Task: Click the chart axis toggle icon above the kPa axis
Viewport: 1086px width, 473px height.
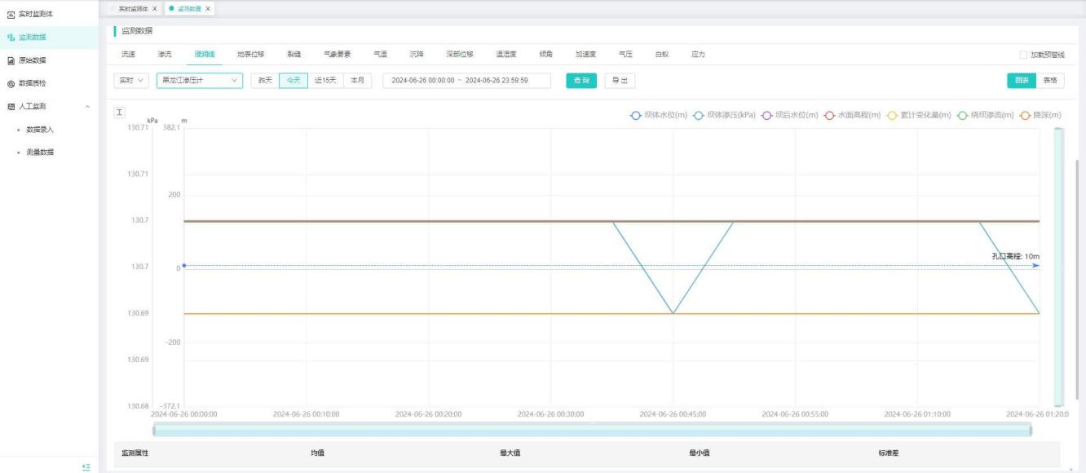Action: pos(119,112)
